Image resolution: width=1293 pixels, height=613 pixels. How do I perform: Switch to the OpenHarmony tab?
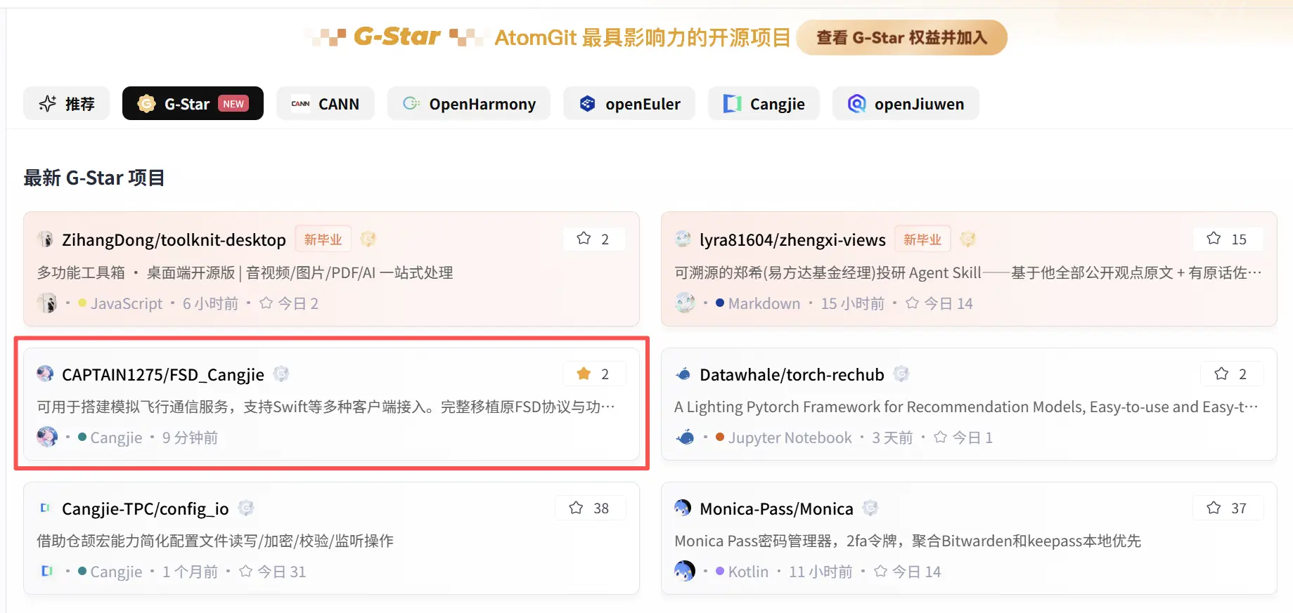pos(469,104)
